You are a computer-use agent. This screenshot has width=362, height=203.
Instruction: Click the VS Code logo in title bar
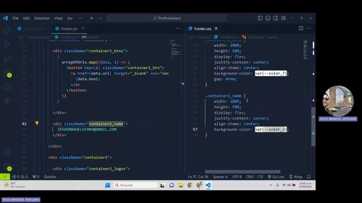[x=5, y=18]
